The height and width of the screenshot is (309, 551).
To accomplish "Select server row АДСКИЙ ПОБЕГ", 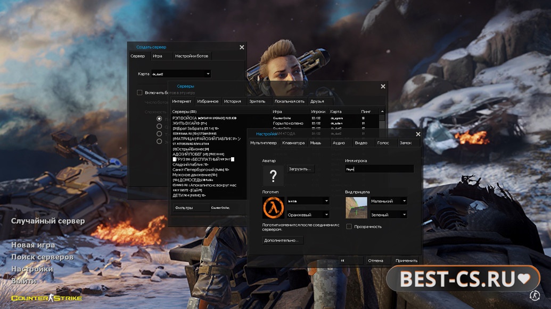I will click(209, 154).
